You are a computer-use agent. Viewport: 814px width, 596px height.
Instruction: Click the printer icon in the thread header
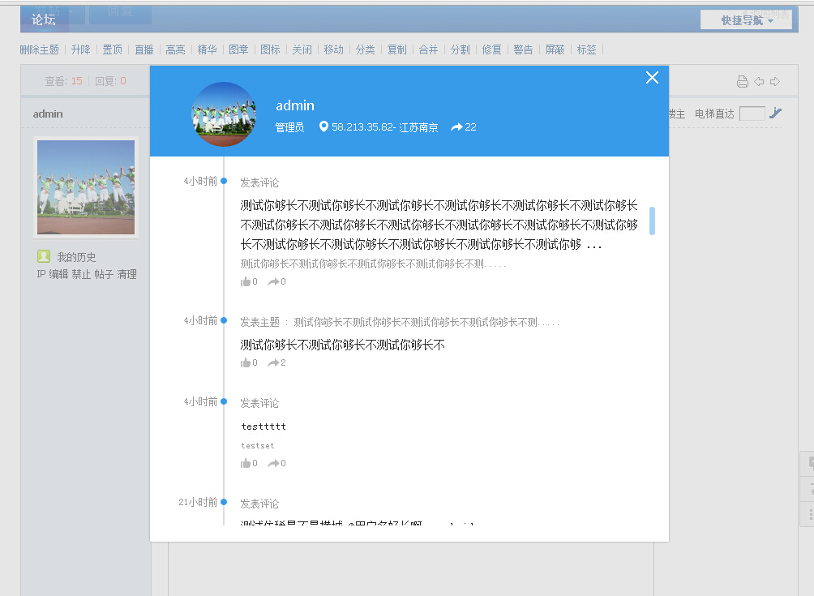pyautogui.click(x=742, y=81)
